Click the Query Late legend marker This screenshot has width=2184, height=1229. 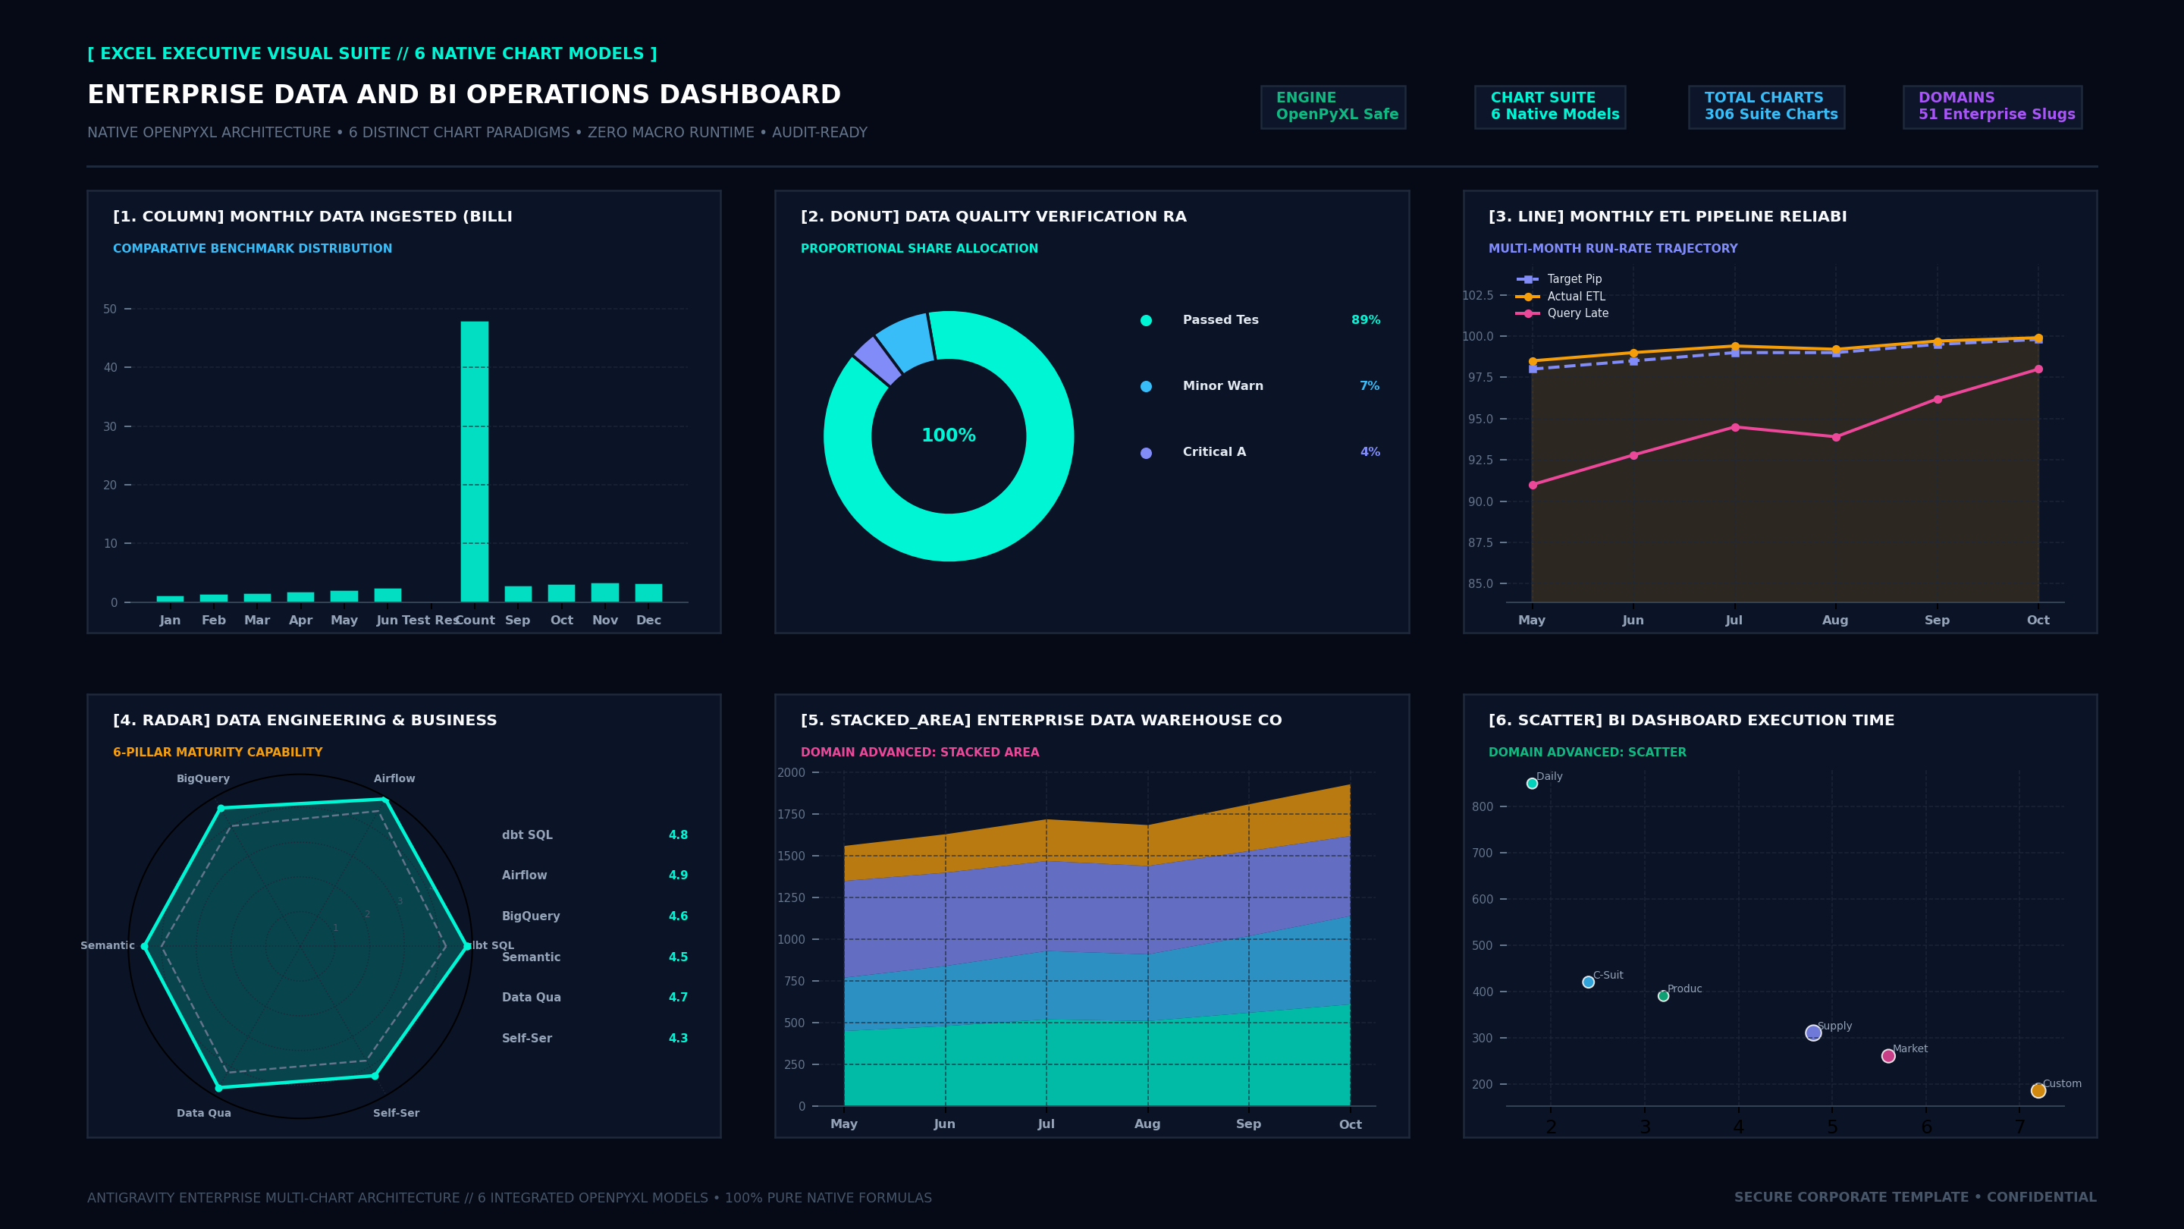[x=1527, y=314]
